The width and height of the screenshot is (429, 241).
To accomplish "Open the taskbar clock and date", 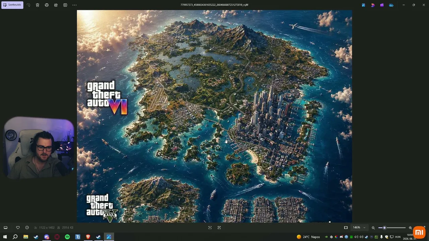I will pos(410,237).
